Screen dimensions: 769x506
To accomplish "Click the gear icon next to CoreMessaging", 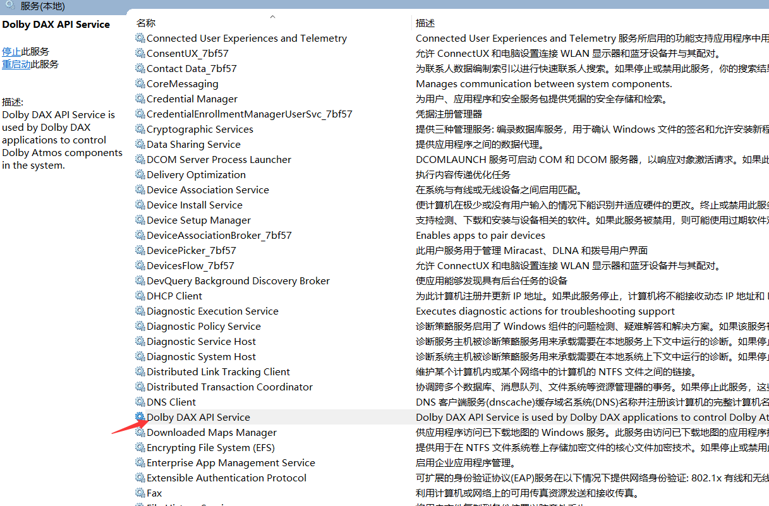I will click(x=140, y=83).
